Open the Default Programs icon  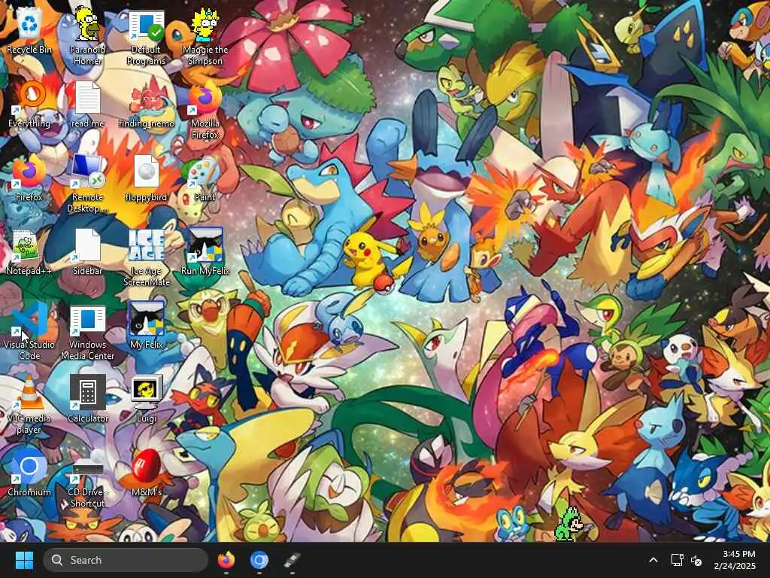pyautogui.click(x=147, y=37)
